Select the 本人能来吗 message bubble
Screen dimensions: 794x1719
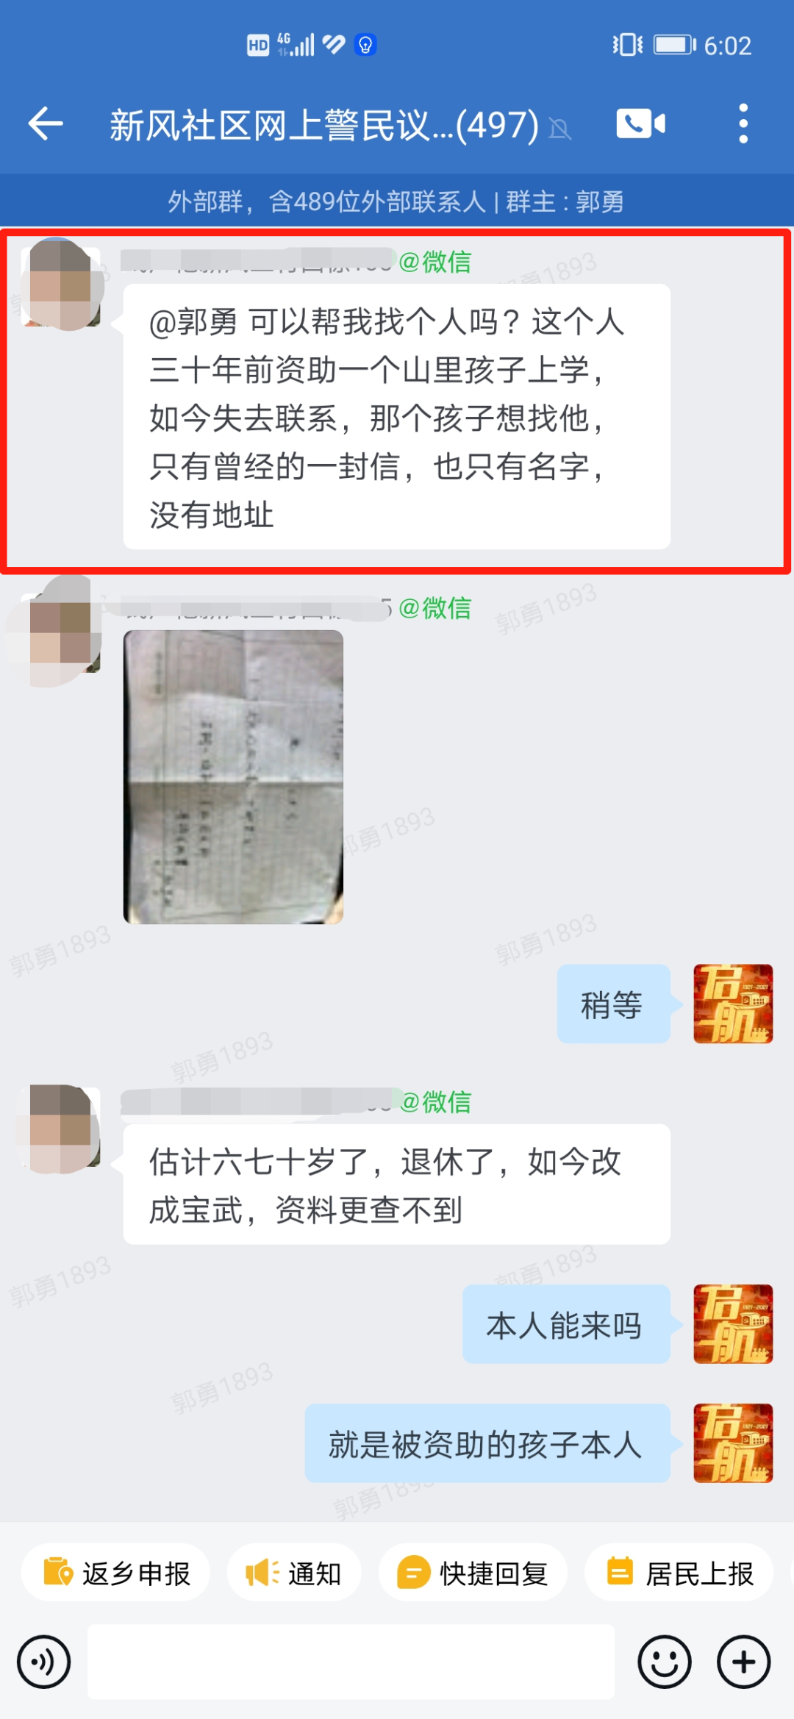click(x=566, y=1324)
